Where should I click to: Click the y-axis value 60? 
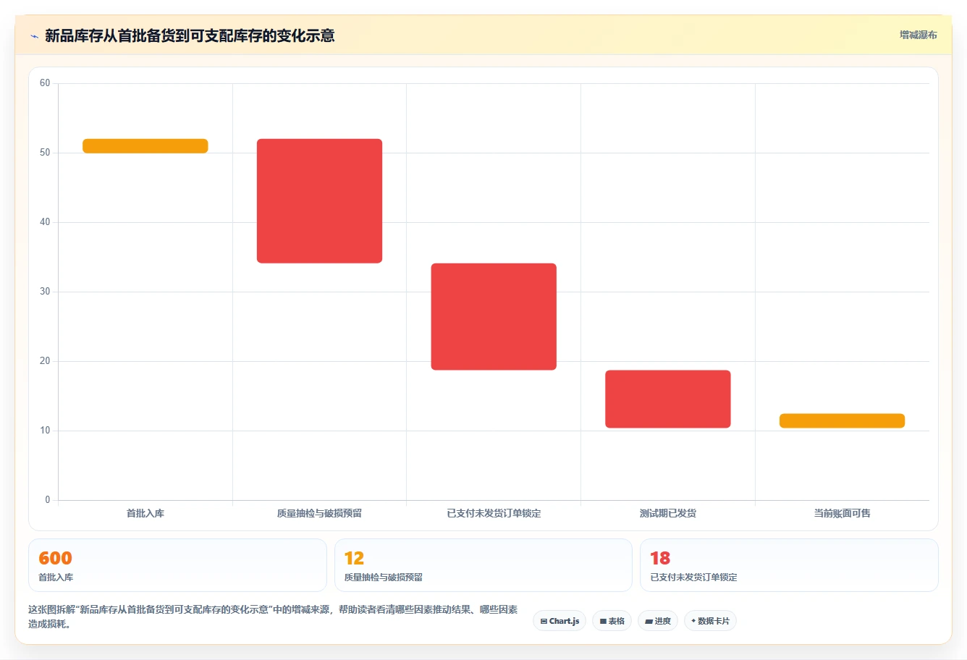45,83
